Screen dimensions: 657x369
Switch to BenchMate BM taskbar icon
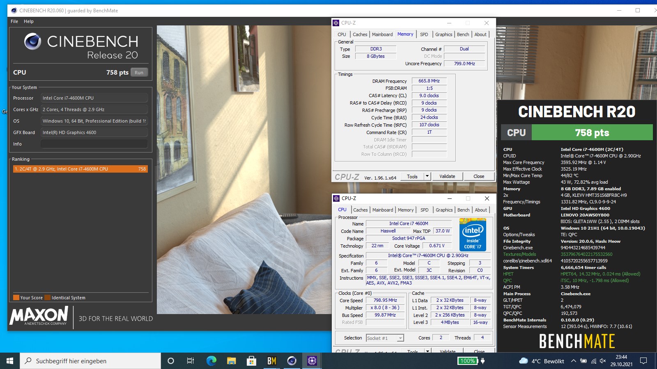(271, 361)
